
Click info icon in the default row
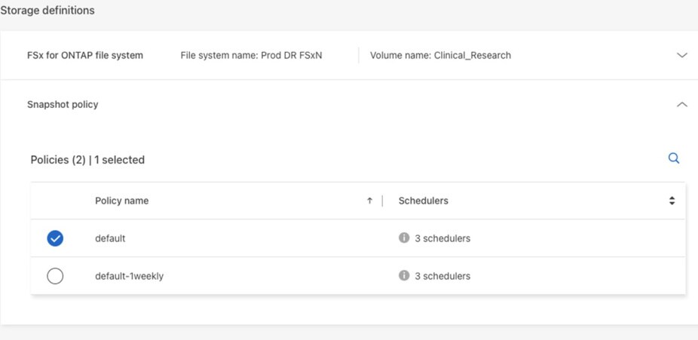404,238
